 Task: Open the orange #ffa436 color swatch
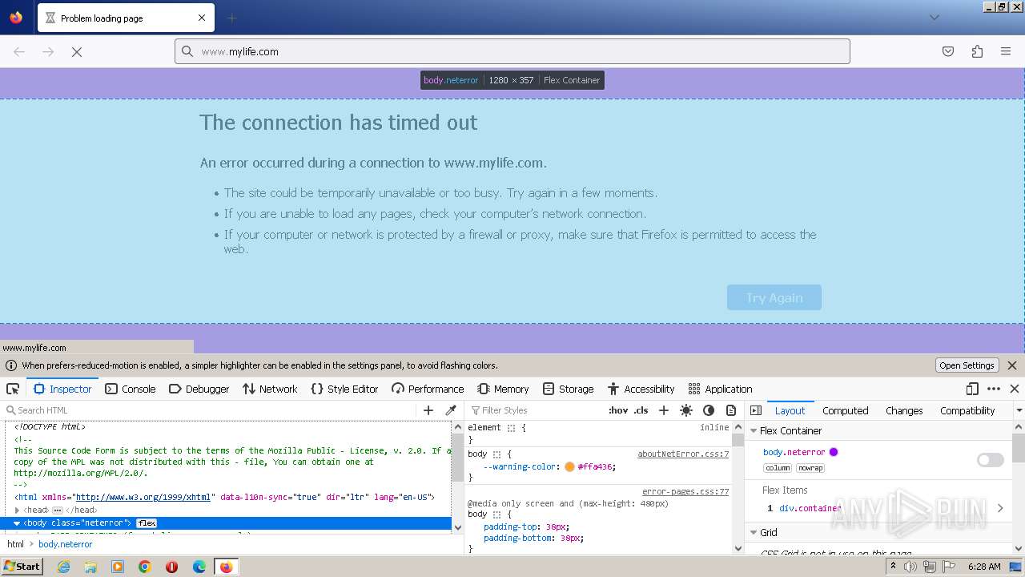569,466
